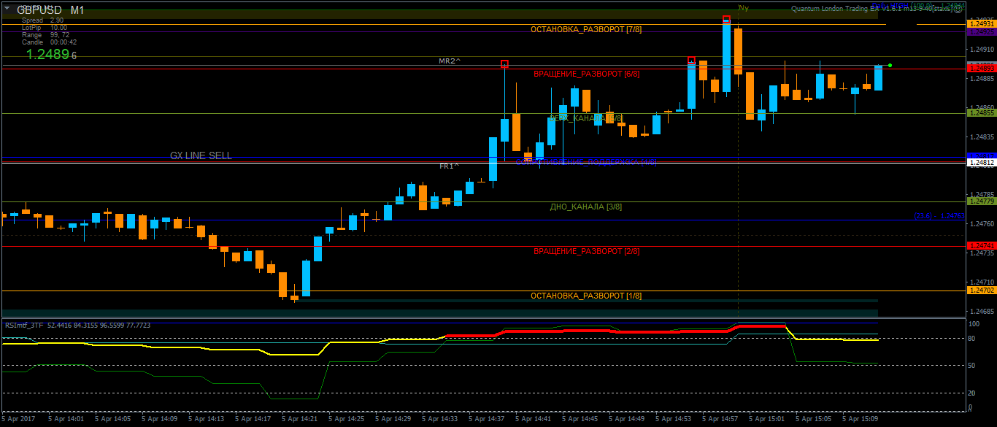The image size is (997, 427).
Task: Select the ВРАЩЕНИЕ_РАЗВОРОТ [6/8] level label
Action: (586, 74)
